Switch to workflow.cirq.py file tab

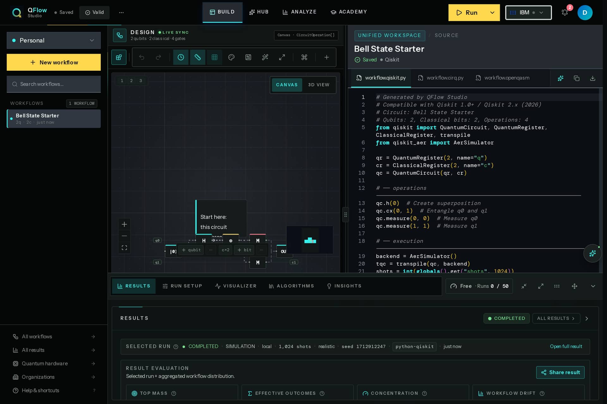point(441,78)
